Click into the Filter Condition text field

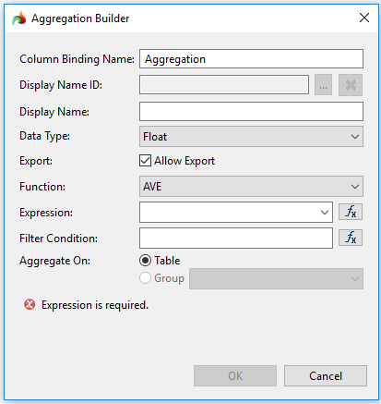click(236, 238)
